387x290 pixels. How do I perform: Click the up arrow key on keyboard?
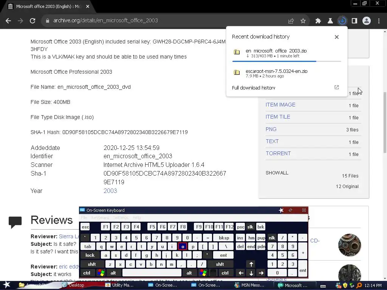coord(251,264)
